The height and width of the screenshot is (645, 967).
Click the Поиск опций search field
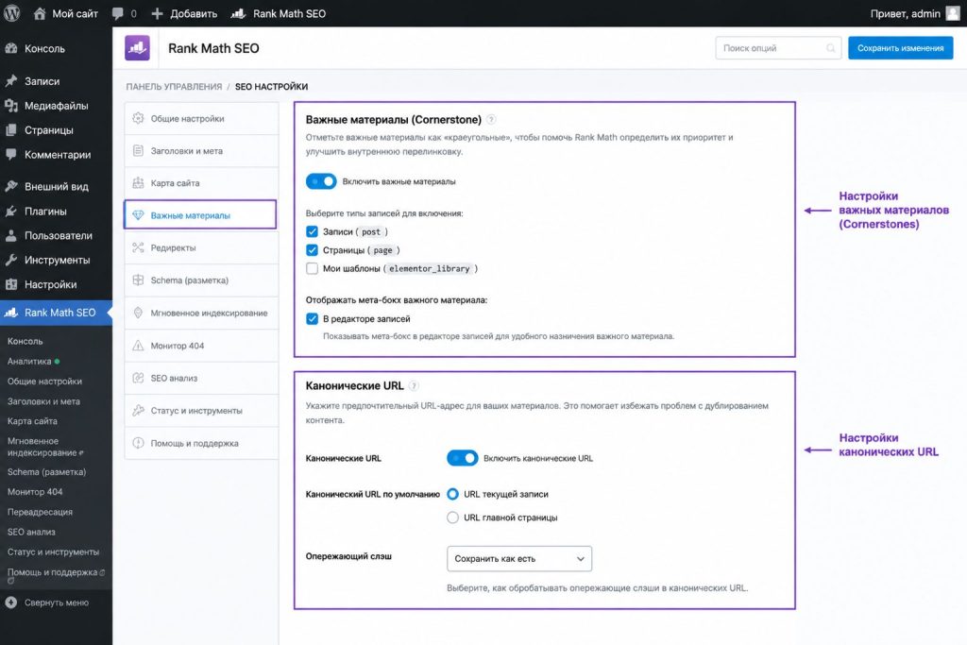778,48
